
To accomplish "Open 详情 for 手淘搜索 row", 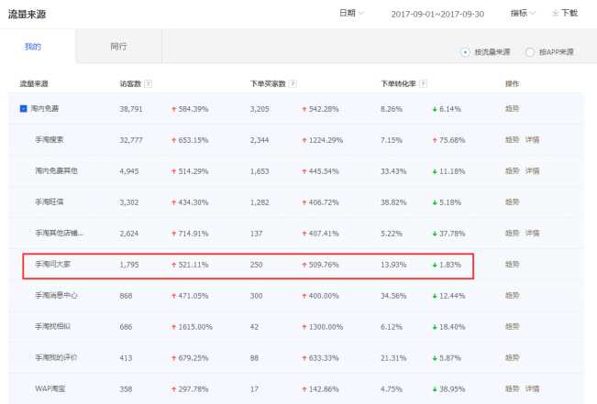I will click(532, 140).
